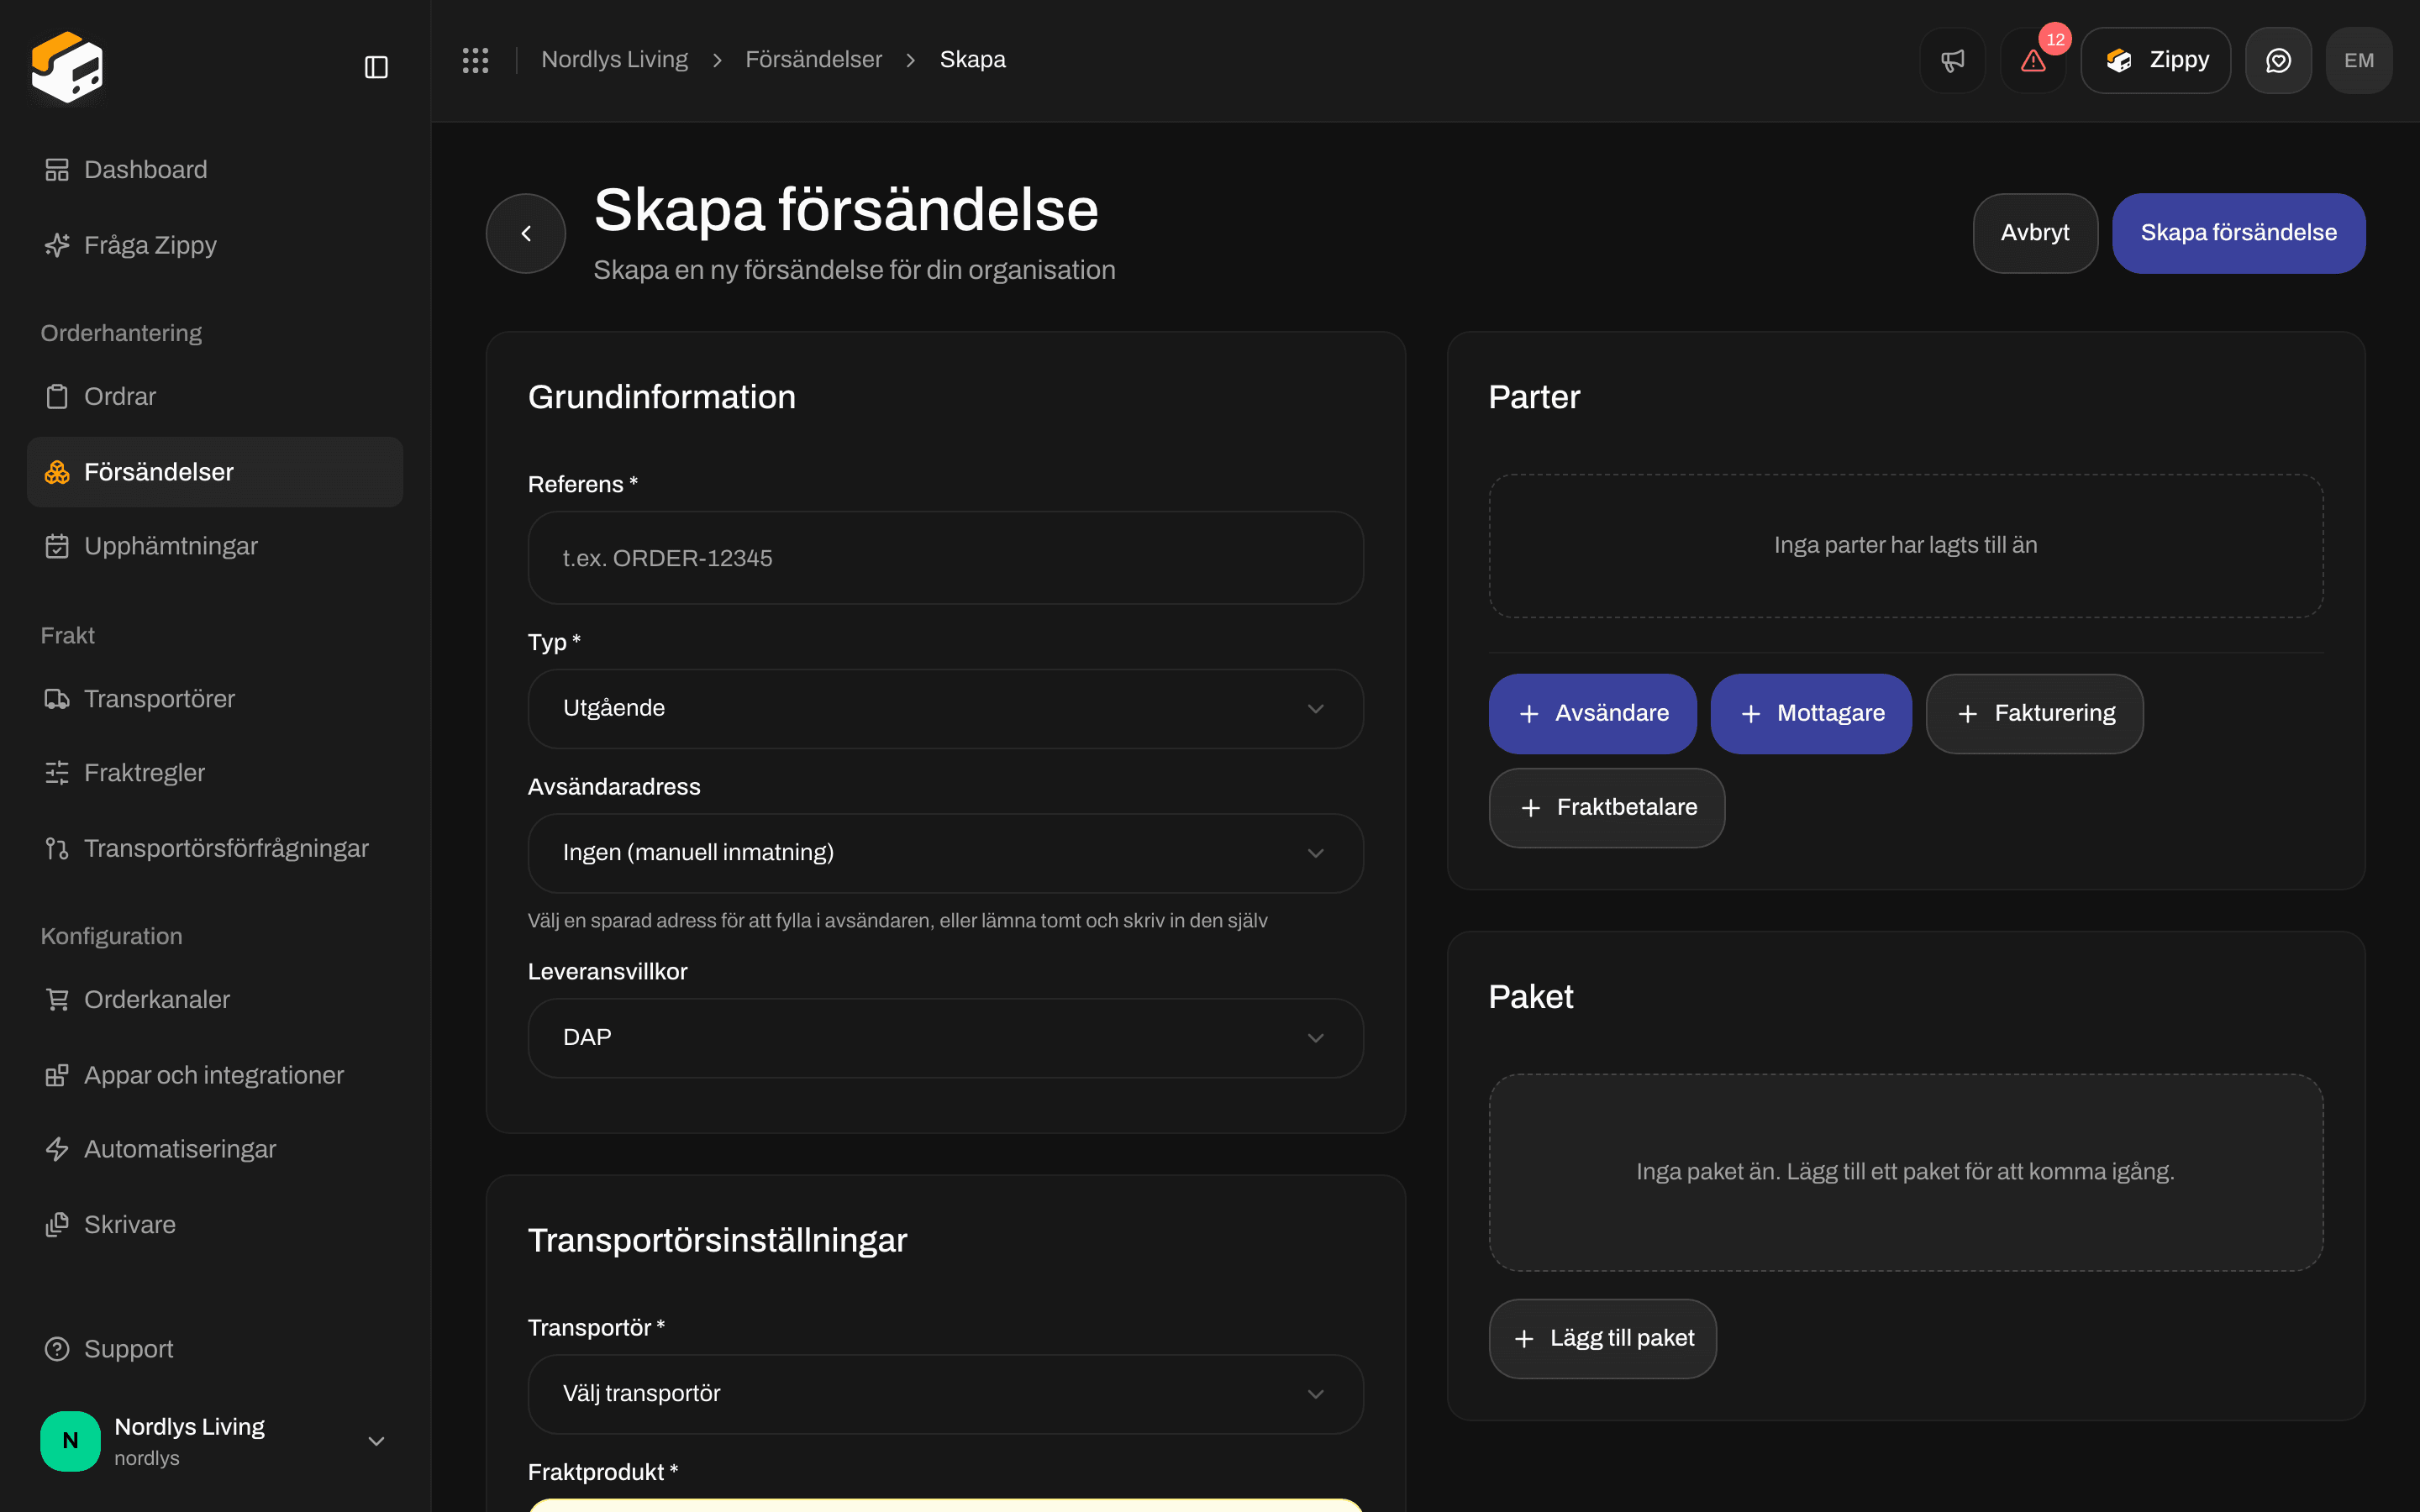This screenshot has height=1512, width=2420.
Task: Click the EM user avatar
Action: point(2359,60)
